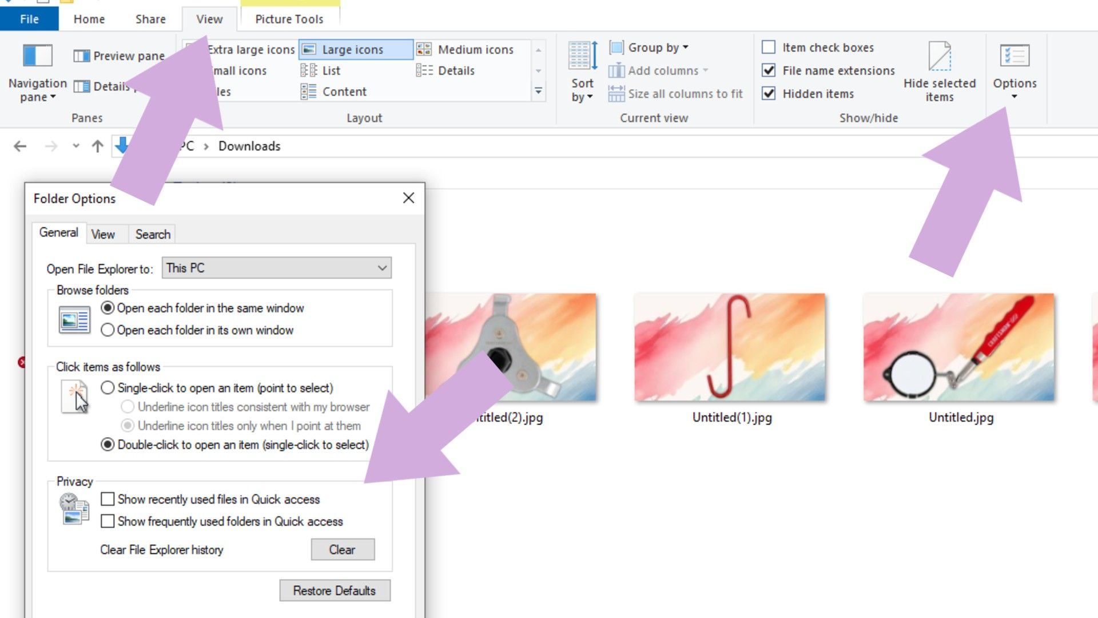This screenshot has height=618, width=1098.
Task: Open the Sort by menu
Action: 583,73
